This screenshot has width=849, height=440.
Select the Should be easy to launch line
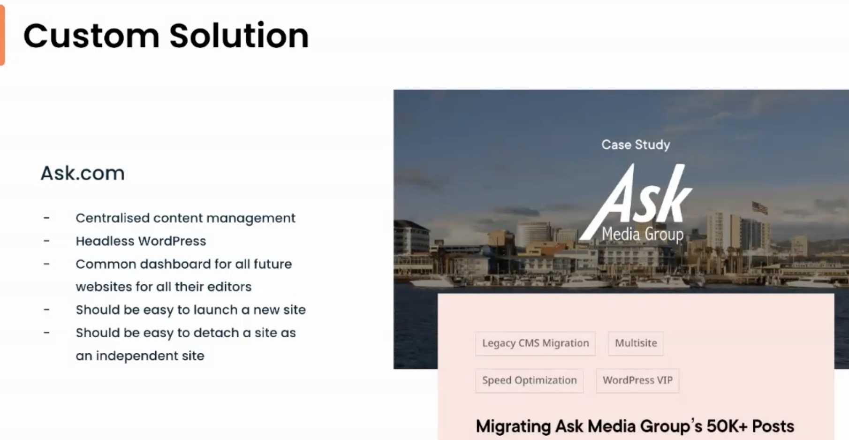190,310
